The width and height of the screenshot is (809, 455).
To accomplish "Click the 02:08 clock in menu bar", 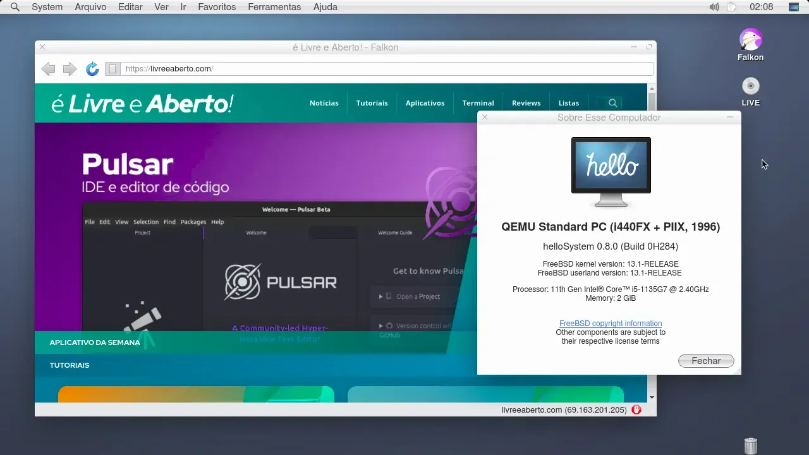I will [761, 7].
